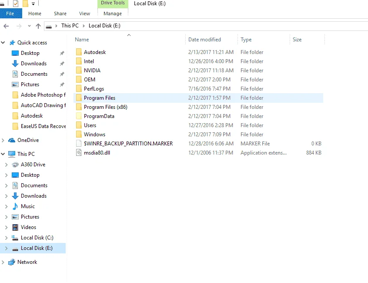The height and width of the screenshot is (283, 368).
Task: Select the PerfLogs folder
Action: coord(94,89)
